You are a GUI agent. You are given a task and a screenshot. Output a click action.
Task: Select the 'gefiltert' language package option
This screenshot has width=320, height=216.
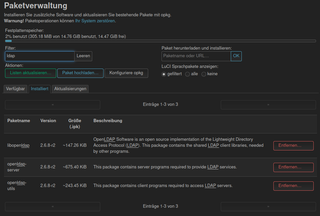(x=164, y=74)
